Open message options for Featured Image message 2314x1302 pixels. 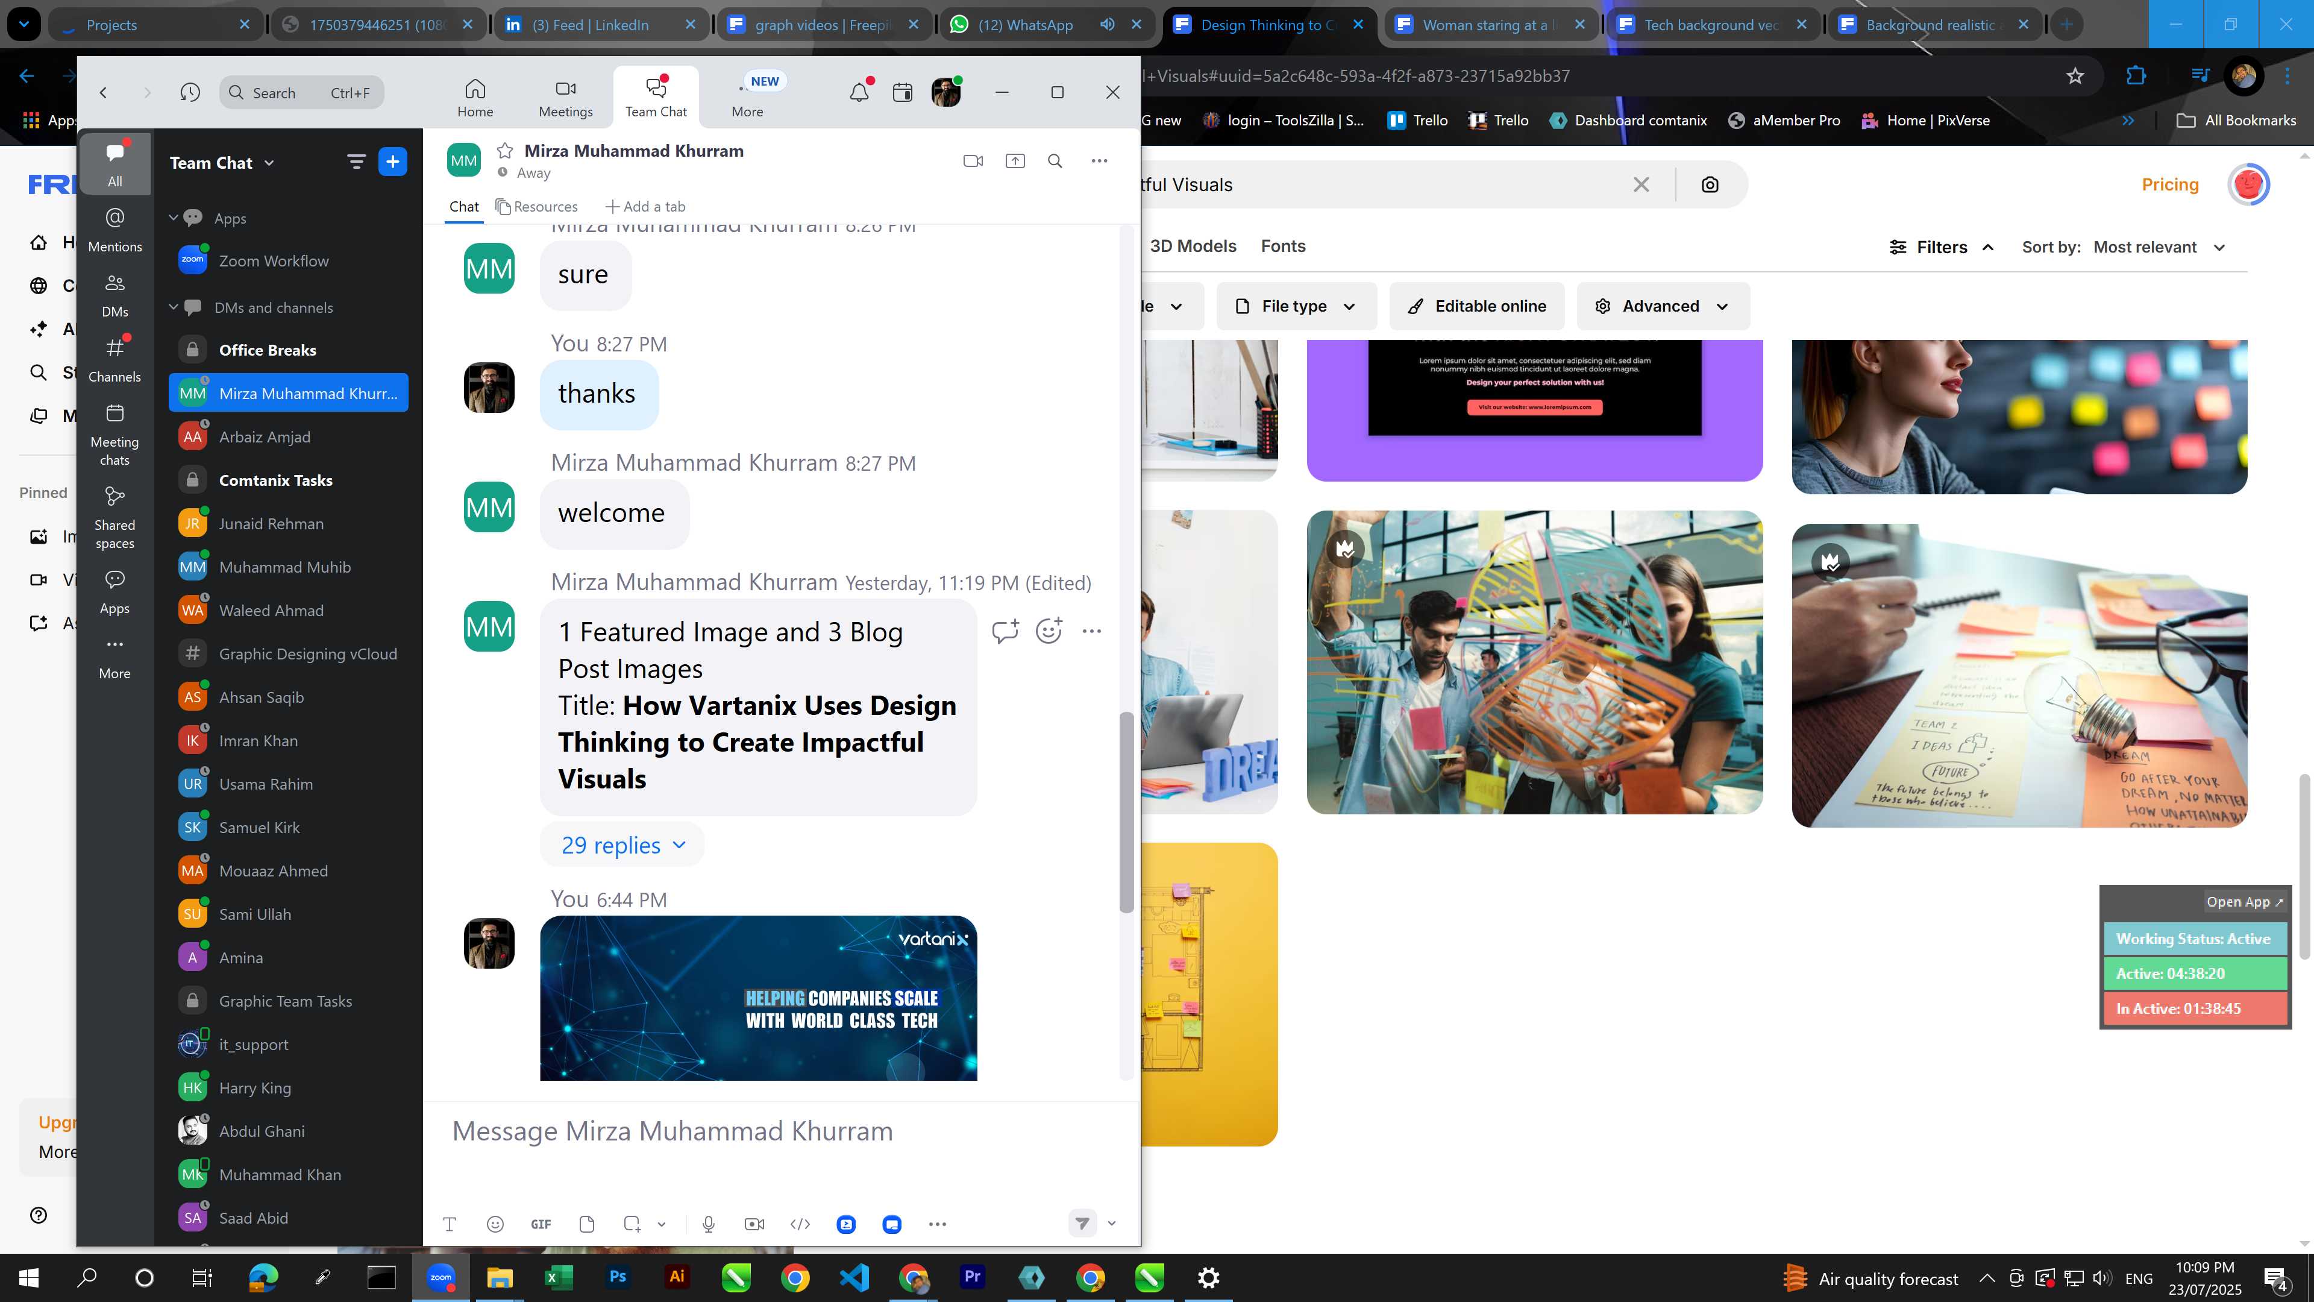coord(1091,631)
